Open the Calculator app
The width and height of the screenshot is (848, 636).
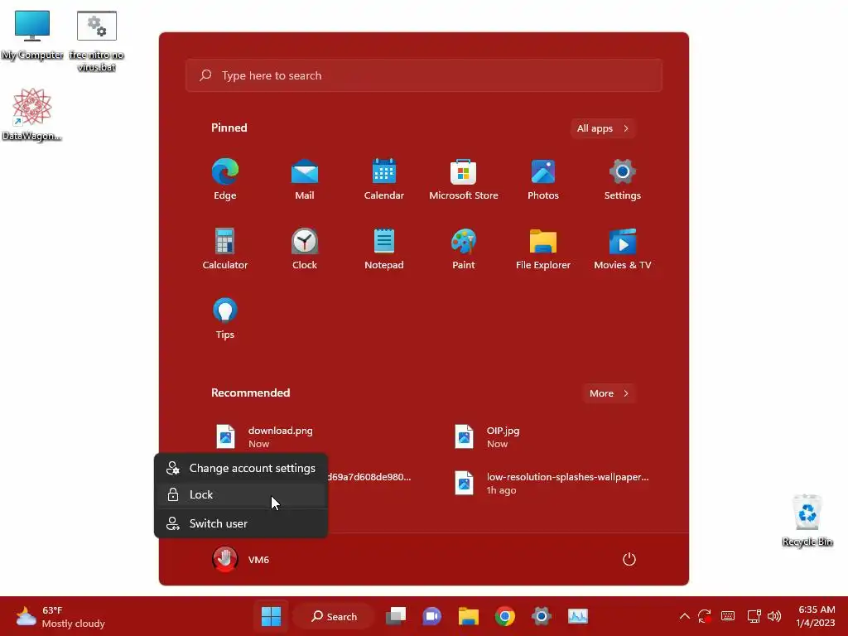(225, 248)
